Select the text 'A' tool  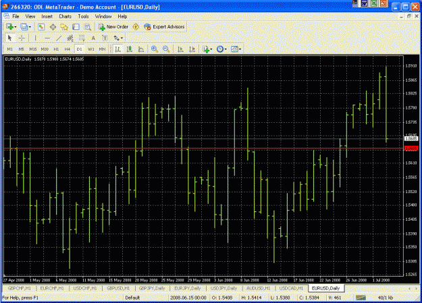pos(93,38)
